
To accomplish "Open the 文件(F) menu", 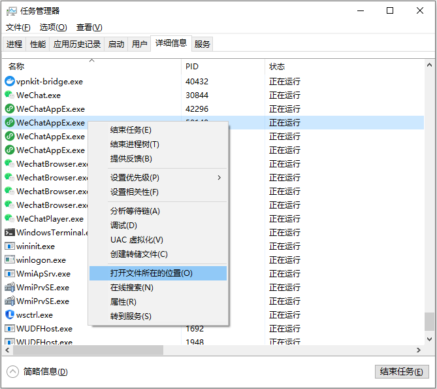I will tap(18, 27).
